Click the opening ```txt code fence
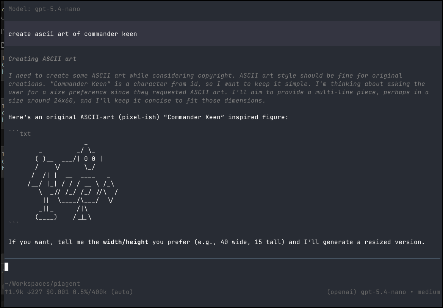Viewport: 443px width, 308px height. 20,134
